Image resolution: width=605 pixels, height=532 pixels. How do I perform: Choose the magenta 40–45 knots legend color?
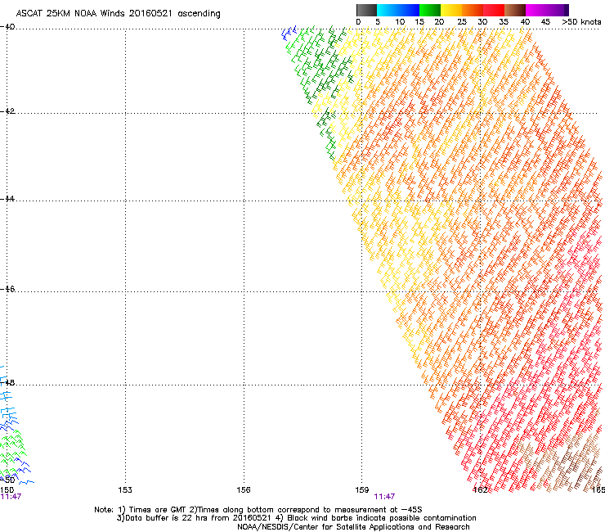tap(536, 10)
